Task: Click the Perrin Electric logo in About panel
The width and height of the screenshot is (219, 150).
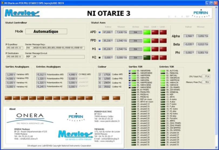Action: coord(76,117)
